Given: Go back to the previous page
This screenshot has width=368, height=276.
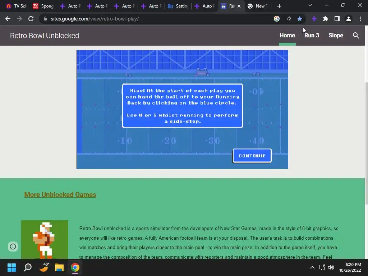Looking at the screenshot, I should click(x=8, y=19).
